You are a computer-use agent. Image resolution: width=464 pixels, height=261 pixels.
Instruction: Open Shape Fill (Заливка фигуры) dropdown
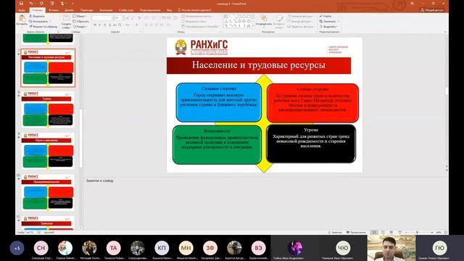click(x=300, y=16)
